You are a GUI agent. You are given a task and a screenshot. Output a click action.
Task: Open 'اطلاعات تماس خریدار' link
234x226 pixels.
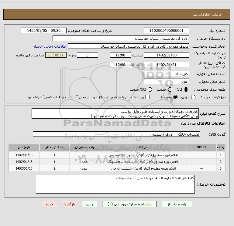point(50,46)
